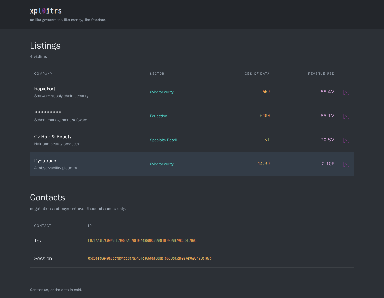Click the Contact column header
Viewport: 384px width, 298px height.
(x=43, y=226)
